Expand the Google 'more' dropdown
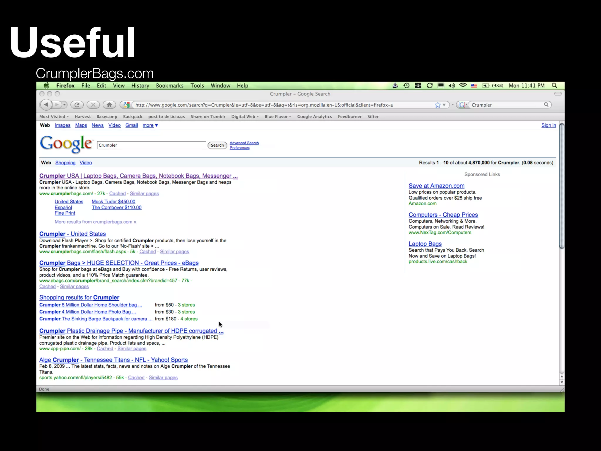This screenshot has height=451, width=601. click(150, 125)
